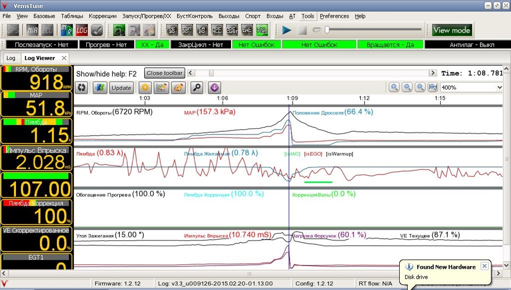511x290 pixels.
Task: Open the Таблицы menu
Action: [x=72, y=16]
